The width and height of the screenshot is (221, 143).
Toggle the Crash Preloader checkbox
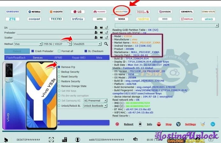click(33, 51)
